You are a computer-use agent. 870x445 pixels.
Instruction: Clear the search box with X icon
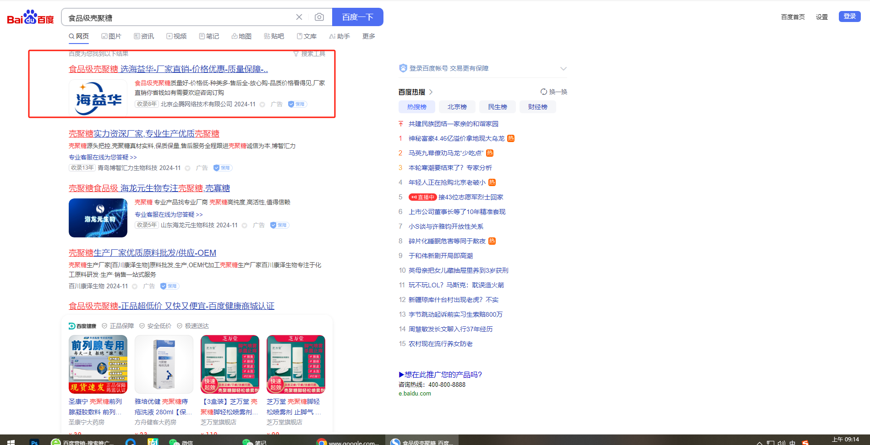[299, 17]
